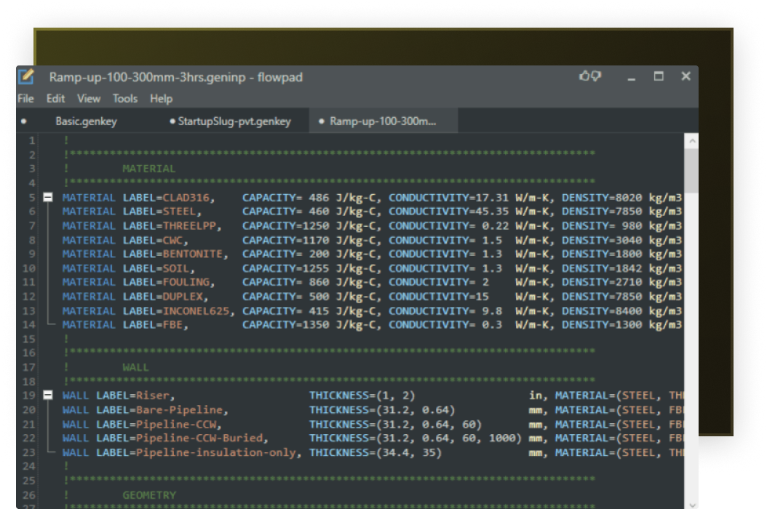Click line number 10 in the gutter

[29, 268]
